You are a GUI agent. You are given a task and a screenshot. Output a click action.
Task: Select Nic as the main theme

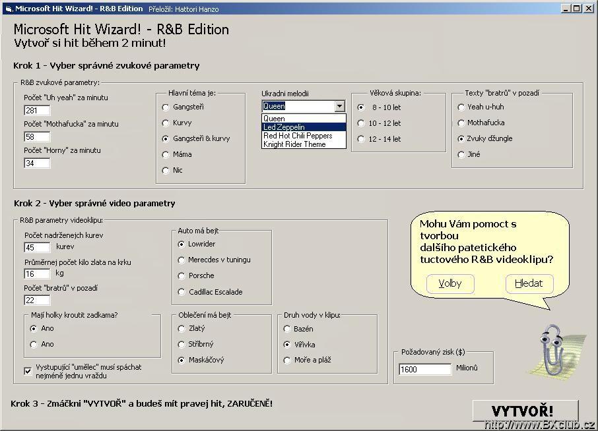pyautogui.click(x=166, y=171)
